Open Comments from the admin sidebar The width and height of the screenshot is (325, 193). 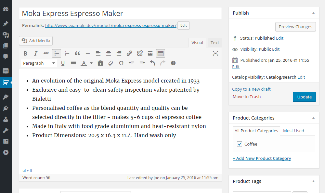(x=6, y=57)
